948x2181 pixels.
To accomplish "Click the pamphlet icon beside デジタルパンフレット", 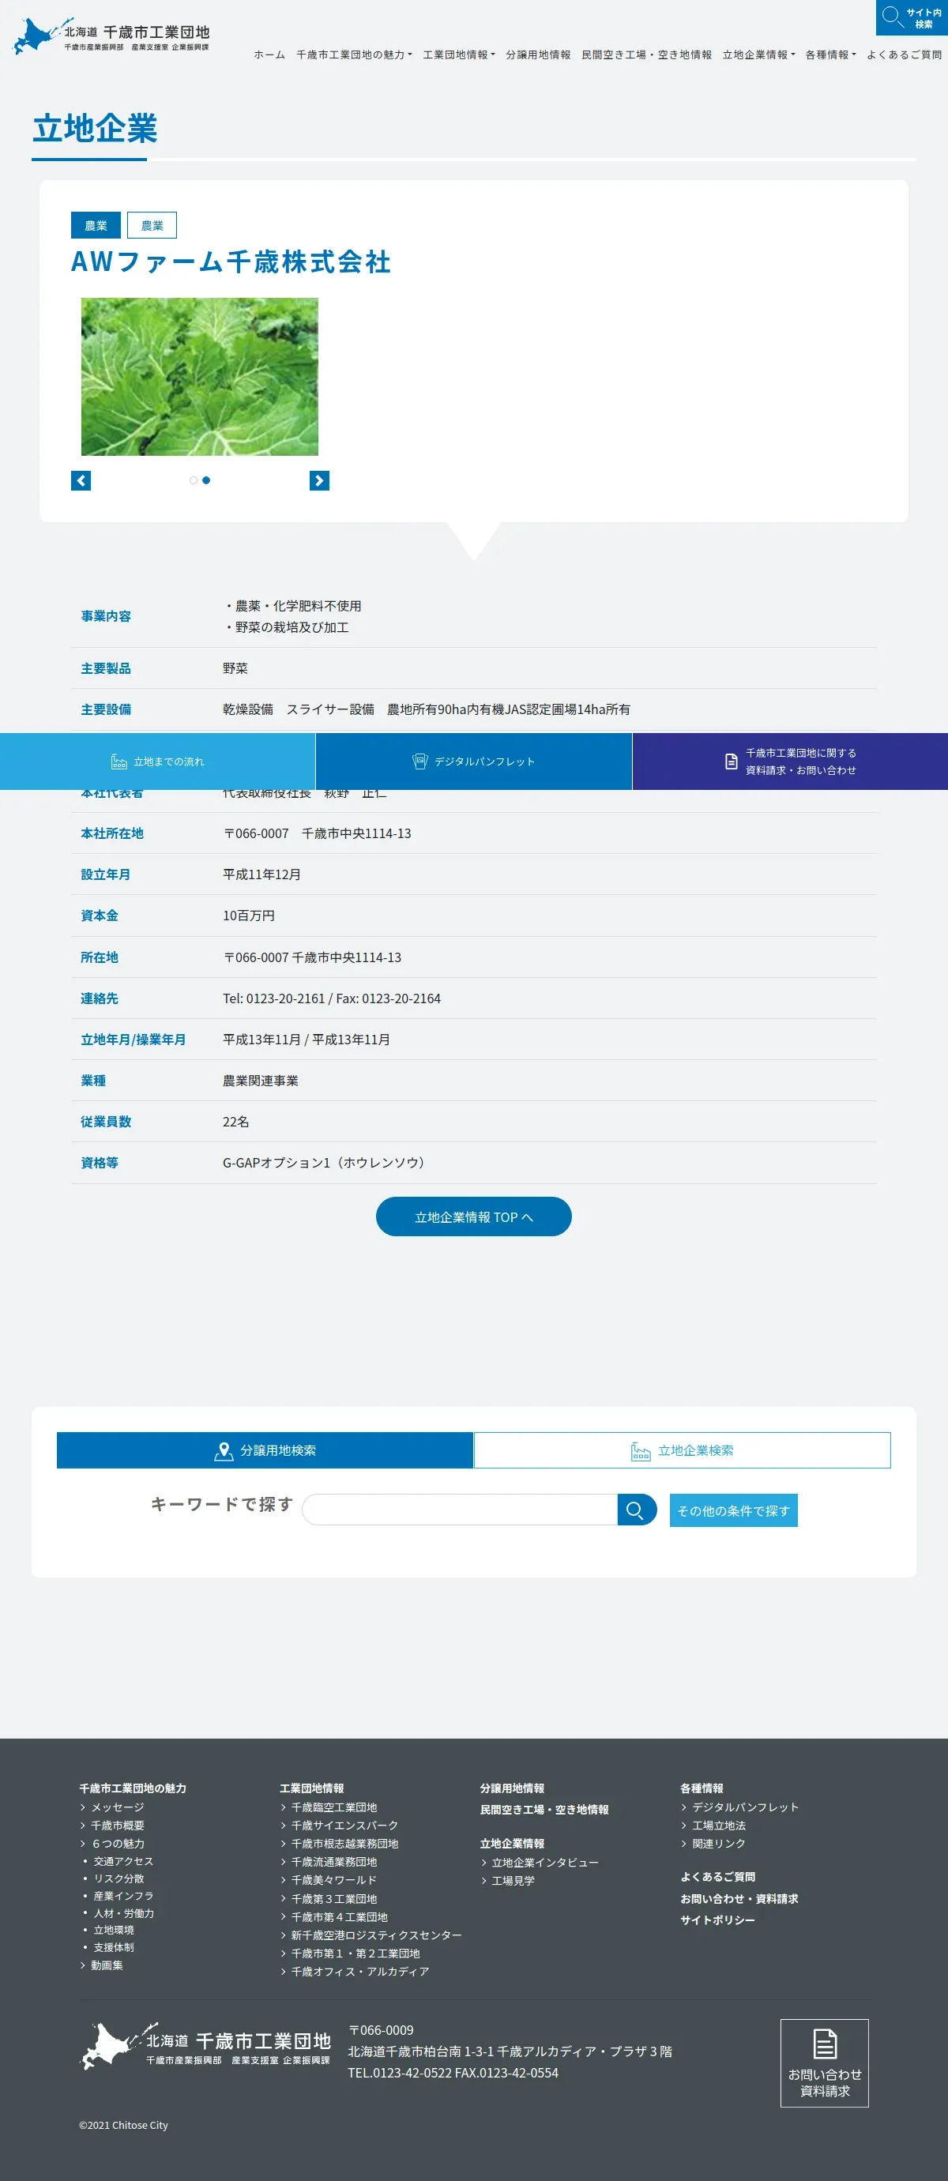I will [x=419, y=761].
